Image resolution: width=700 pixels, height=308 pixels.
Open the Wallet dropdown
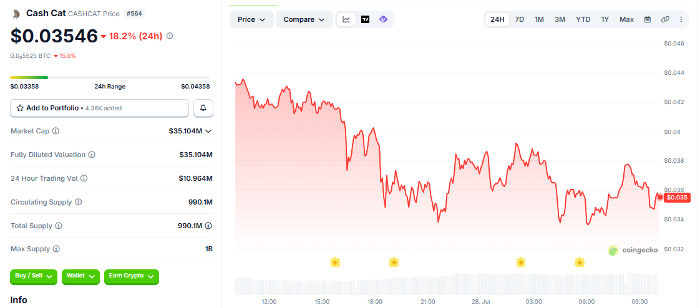tap(81, 276)
